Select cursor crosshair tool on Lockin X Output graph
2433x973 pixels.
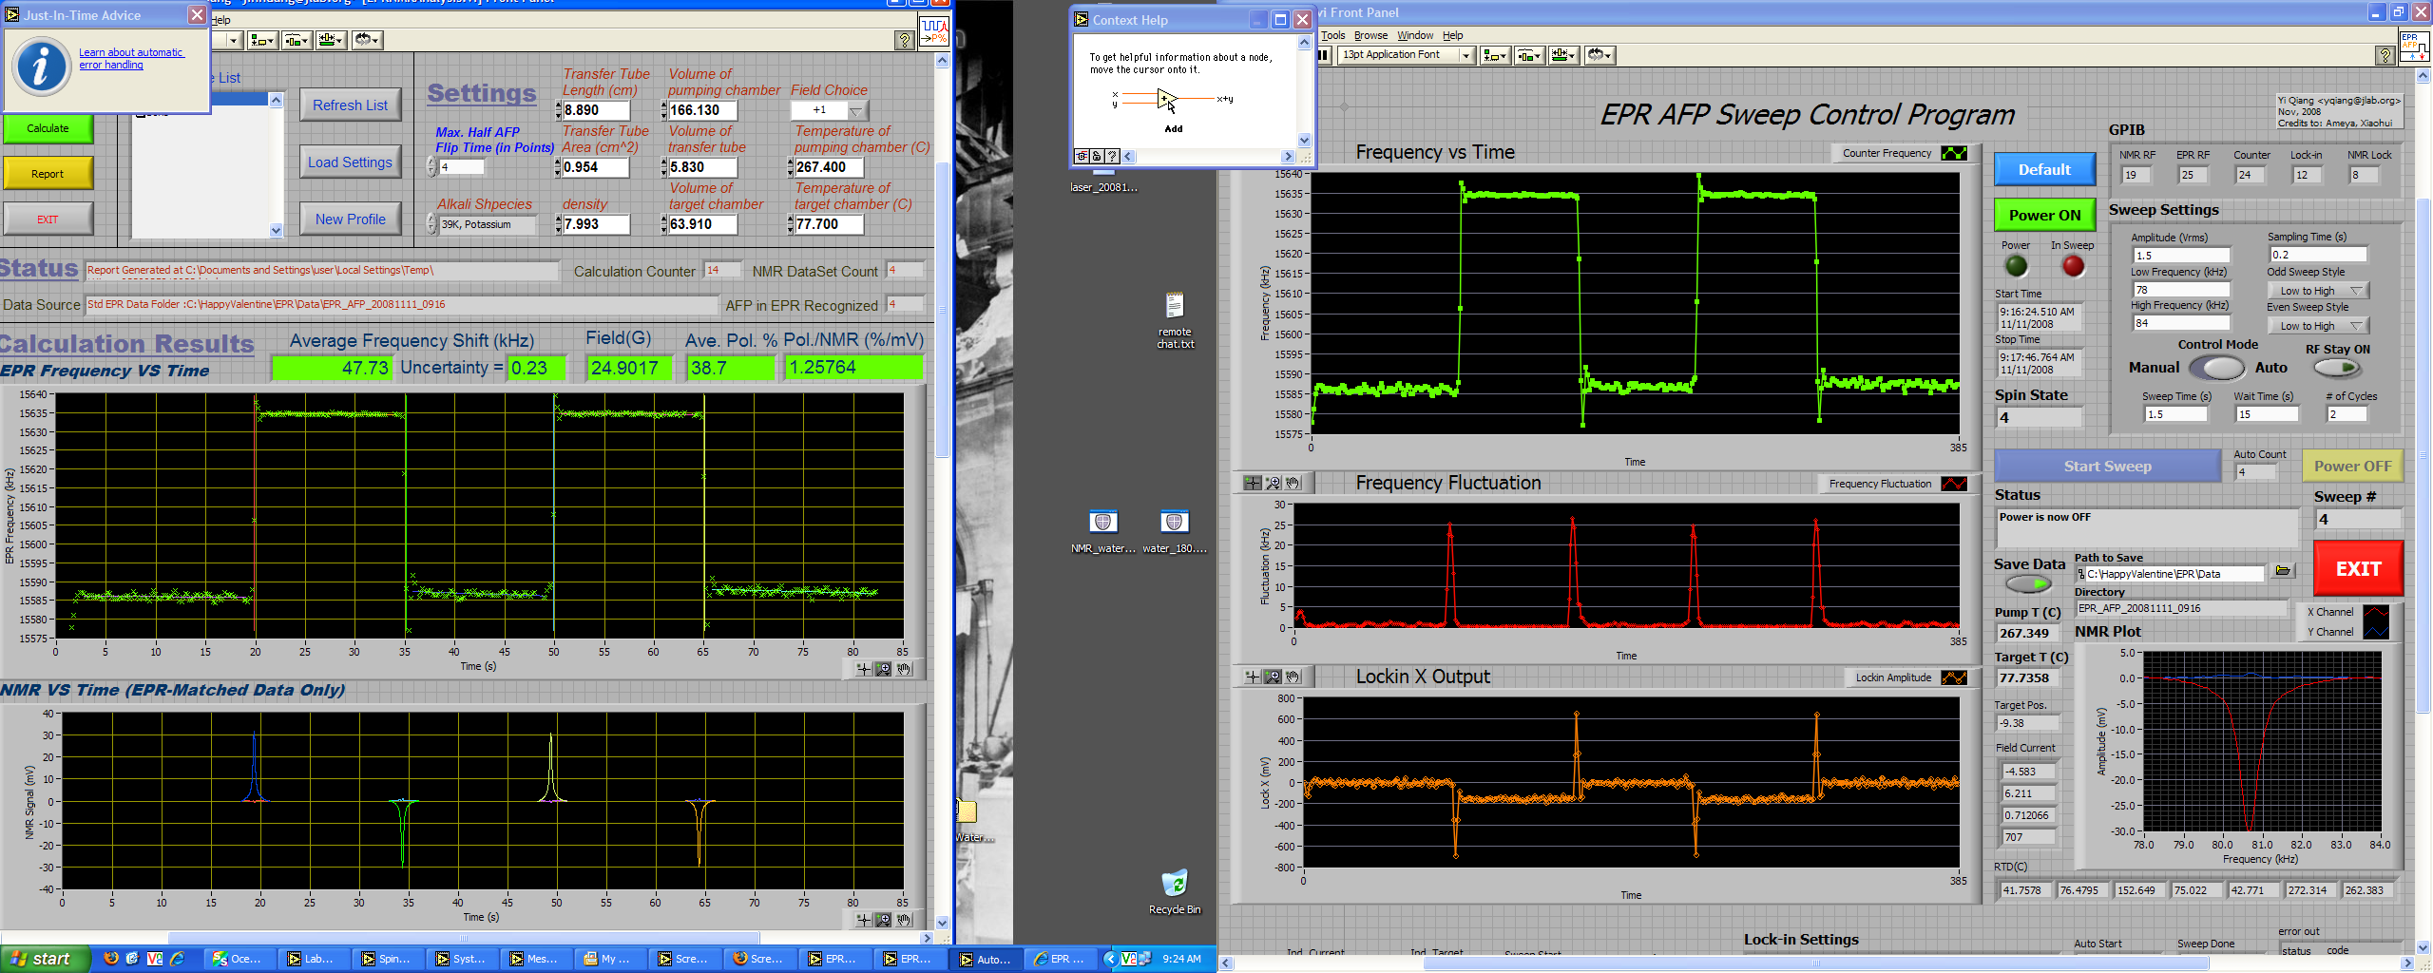click(x=1253, y=677)
